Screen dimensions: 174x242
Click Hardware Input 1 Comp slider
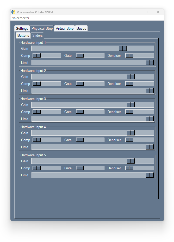point(47,55)
